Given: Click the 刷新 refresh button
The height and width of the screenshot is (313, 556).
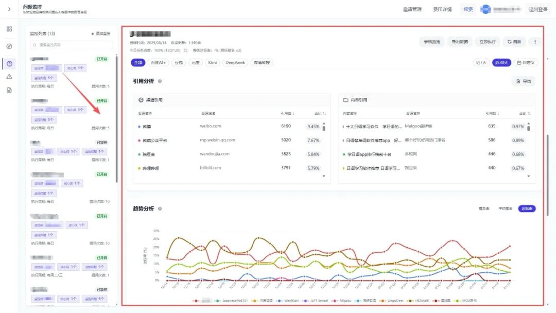Looking at the screenshot, I should (514, 42).
